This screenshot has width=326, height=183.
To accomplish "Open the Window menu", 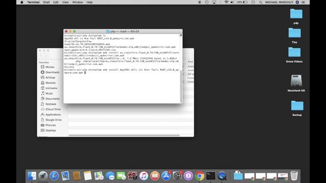I will click(x=77, y=2).
